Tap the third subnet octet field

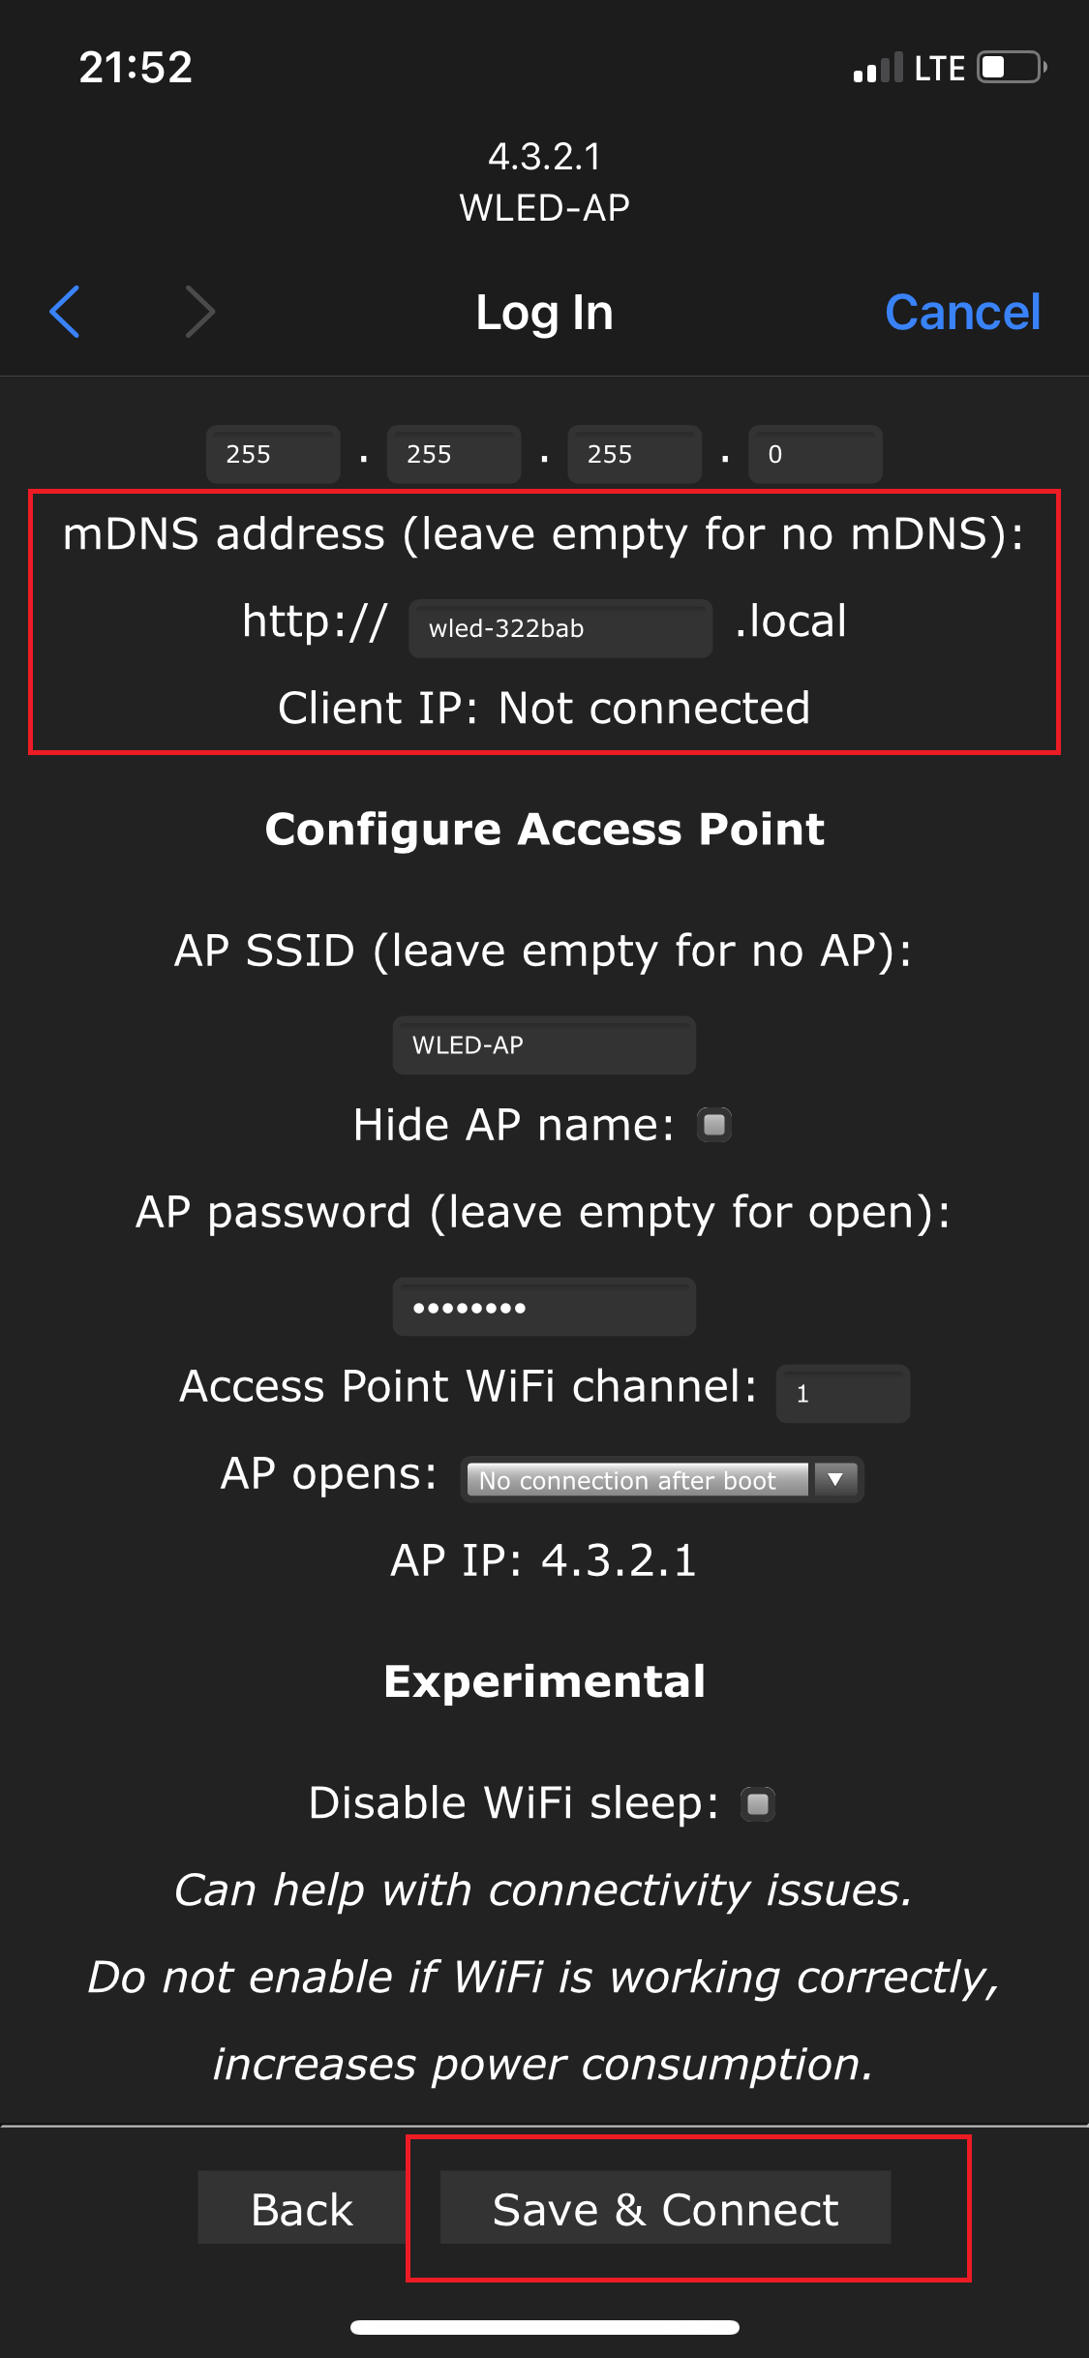click(634, 454)
